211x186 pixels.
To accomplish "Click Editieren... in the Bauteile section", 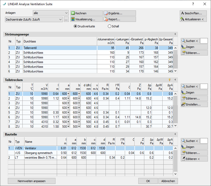I will pos(194,153).
